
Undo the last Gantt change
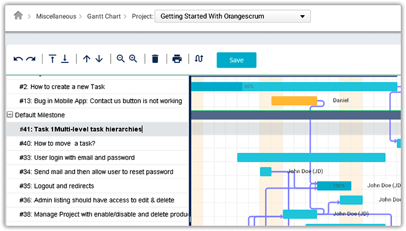18,59
